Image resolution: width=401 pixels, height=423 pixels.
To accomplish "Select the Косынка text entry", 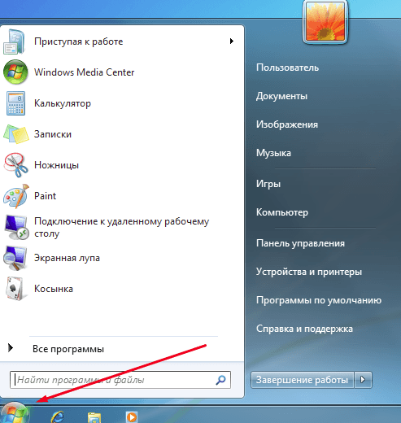I will coord(54,289).
